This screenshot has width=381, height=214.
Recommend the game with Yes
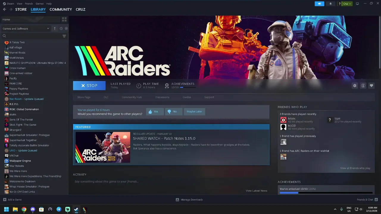(155, 111)
